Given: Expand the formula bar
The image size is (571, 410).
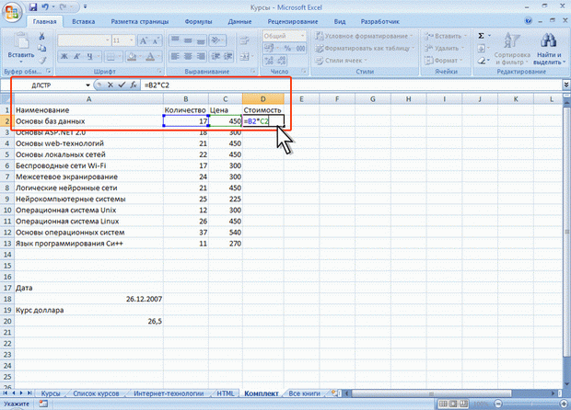Looking at the screenshot, I should 562,85.
